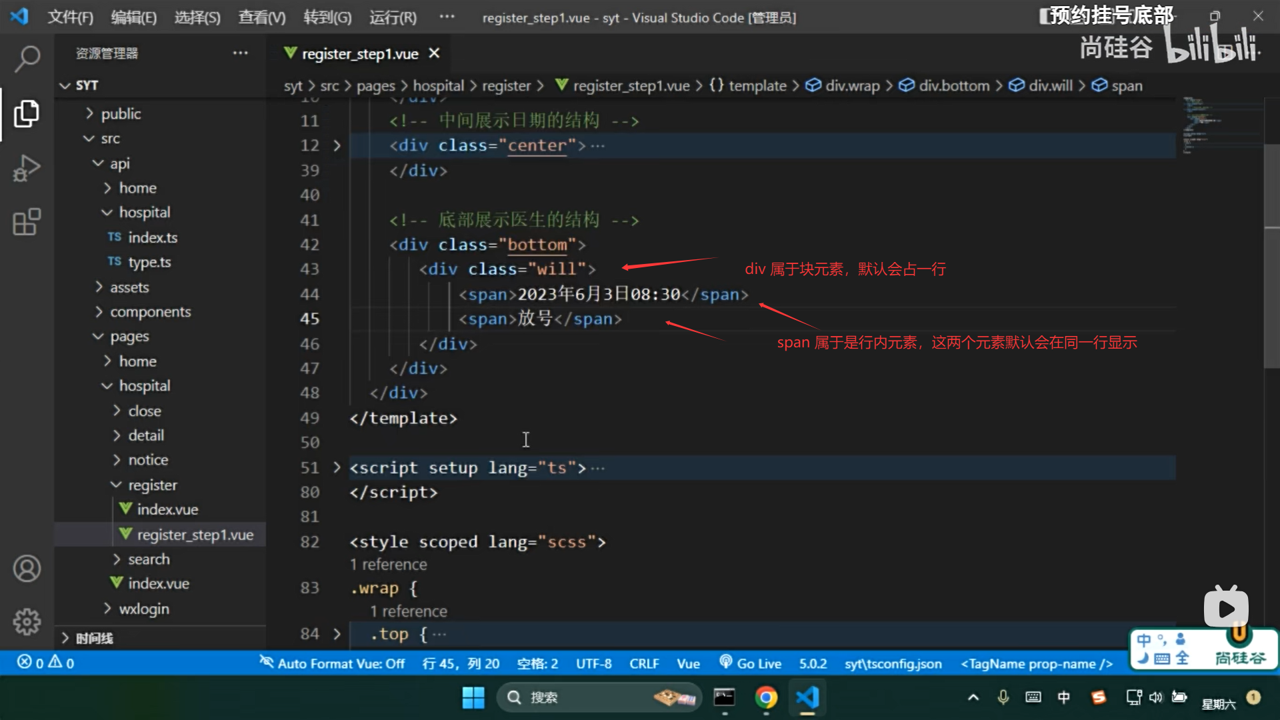The image size is (1280, 720).
Task: Click the Chrome icon in taskbar
Action: pyautogui.click(x=766, y=697)
